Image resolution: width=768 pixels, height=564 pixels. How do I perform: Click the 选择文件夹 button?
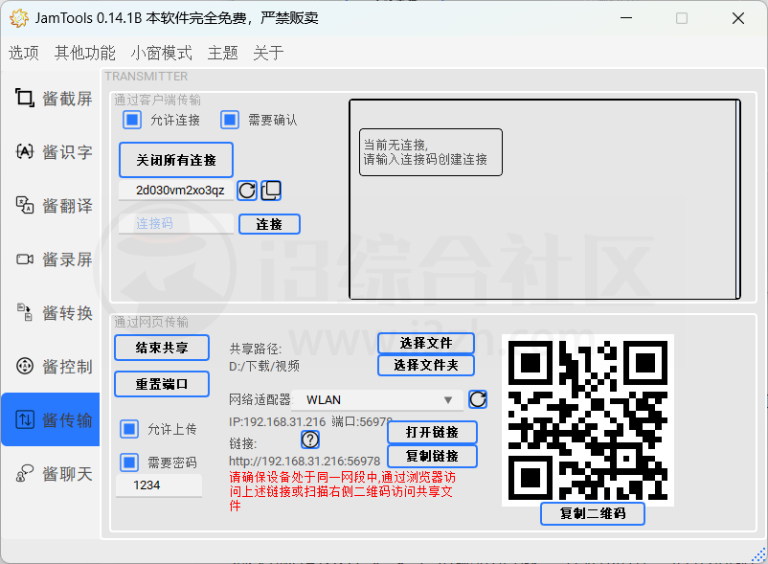click(x=426, y=365)
